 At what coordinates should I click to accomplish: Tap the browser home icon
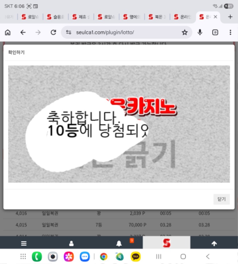point(8,32)
